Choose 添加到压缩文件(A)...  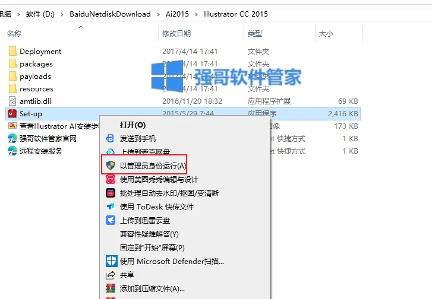(x=152, y=289)
